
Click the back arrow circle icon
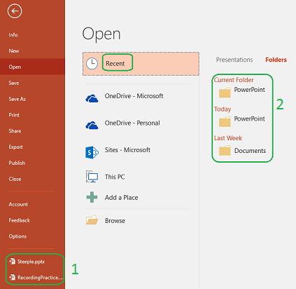point(15,11)
